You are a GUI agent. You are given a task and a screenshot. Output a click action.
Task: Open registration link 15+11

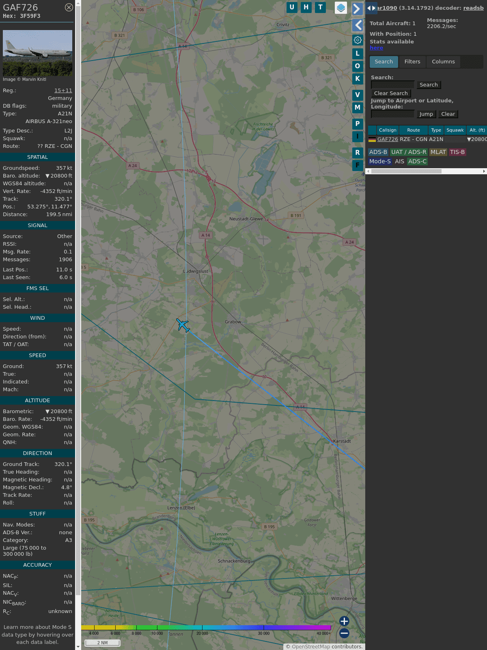[63, 91]
